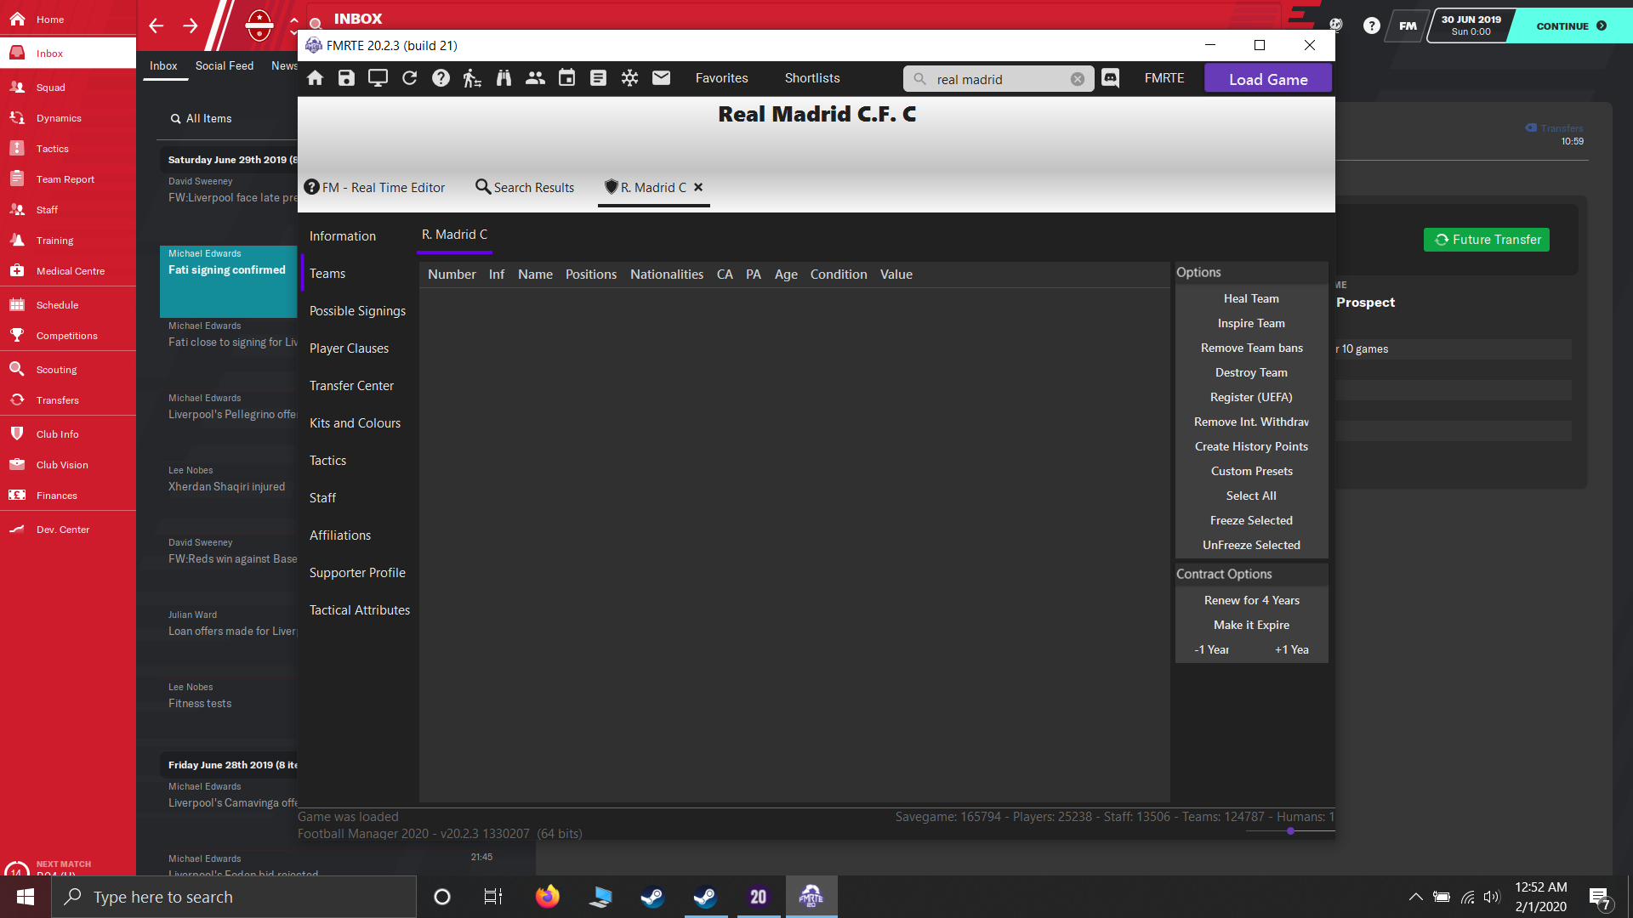Open the binoculars search icon
The height and width of the screenshot is (918, 1633).
(x=504, y=78)
